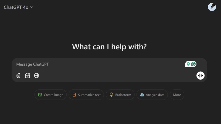Open the ChatGPT 4o model selector
This screenshot has width=221, height=124.
[16, 7]
